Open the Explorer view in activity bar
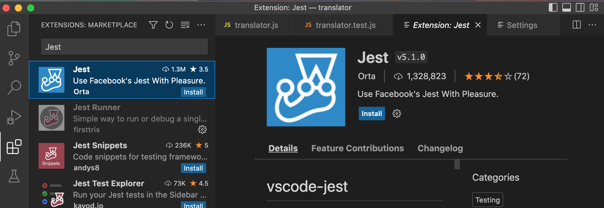Viewport: 604px width, 208px height. [x=14, y=29]
